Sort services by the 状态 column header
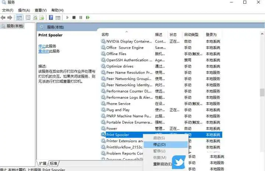 173,34
